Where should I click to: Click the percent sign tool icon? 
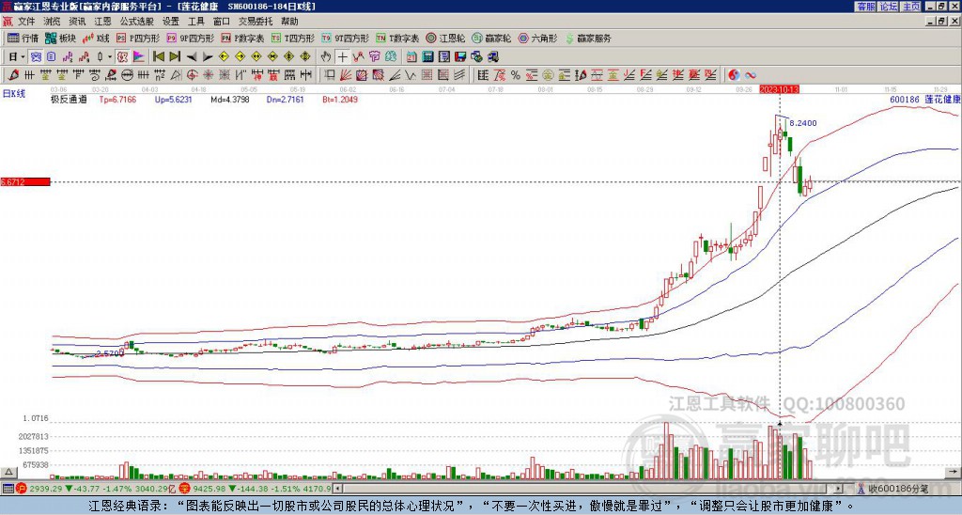click(516, 75)
